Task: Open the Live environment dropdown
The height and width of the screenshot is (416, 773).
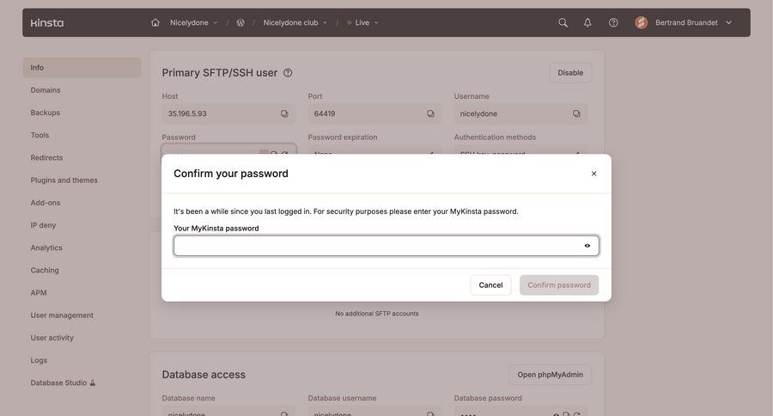Action: 362,22
